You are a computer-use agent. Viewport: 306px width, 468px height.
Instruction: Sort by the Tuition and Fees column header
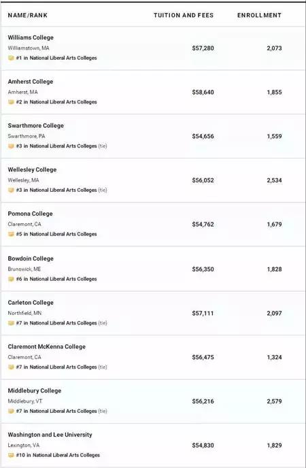pos(184,15)
